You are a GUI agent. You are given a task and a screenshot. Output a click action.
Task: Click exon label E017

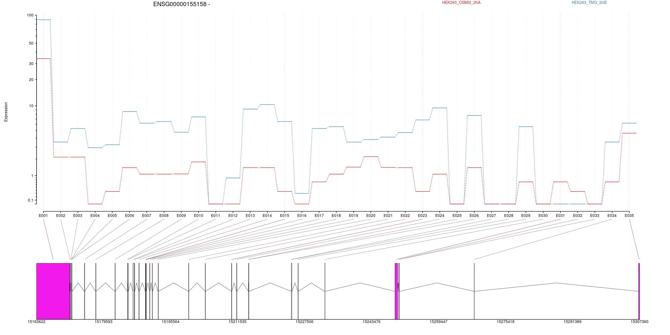pyautogui.click(x=319, y=216)
